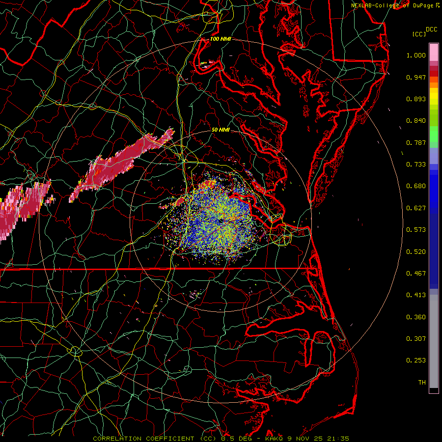The height and width of the screenshot is (442, 442).
Task: Click the 1.000 color scale value
Action: pos(416,55)
